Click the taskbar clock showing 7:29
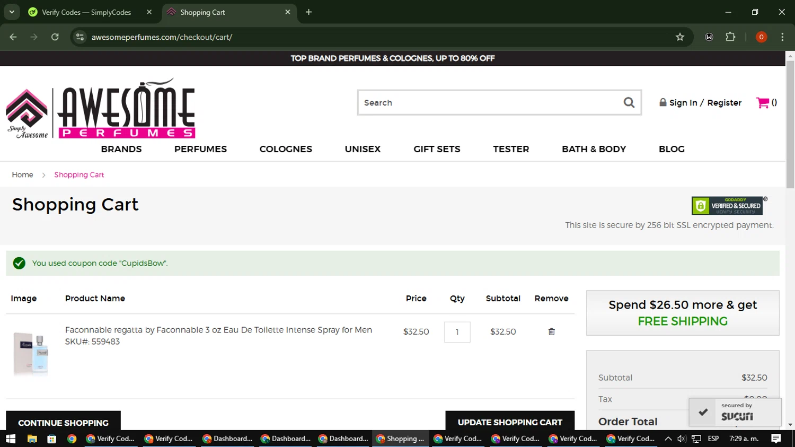 tap(744, 439)
